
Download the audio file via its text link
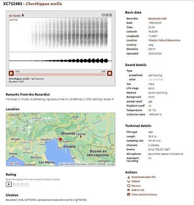pyautogui.click(x=144, y=177)
